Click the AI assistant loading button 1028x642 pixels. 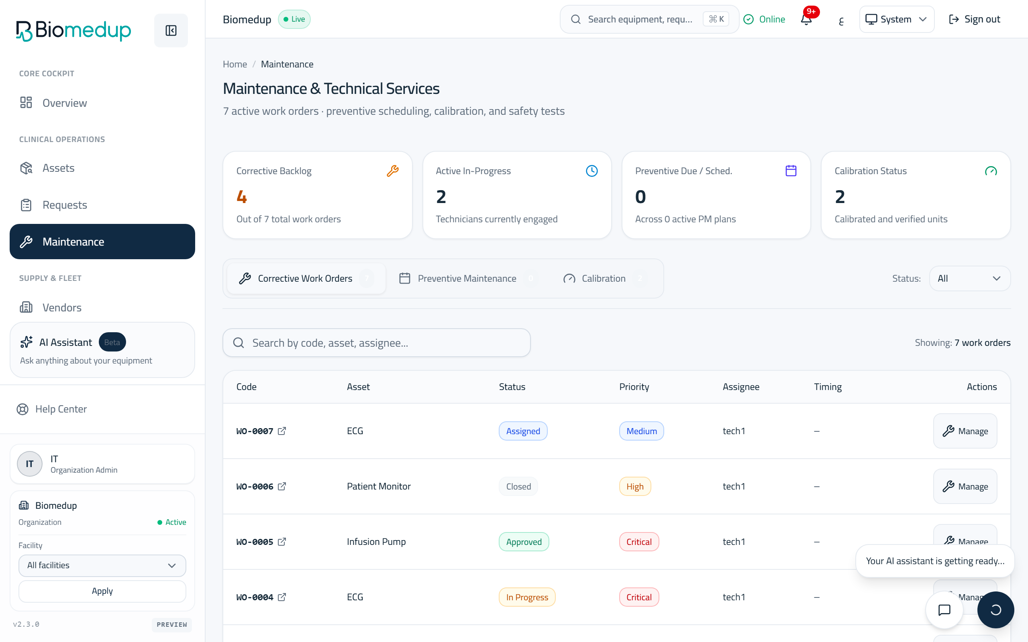(995, 610)
